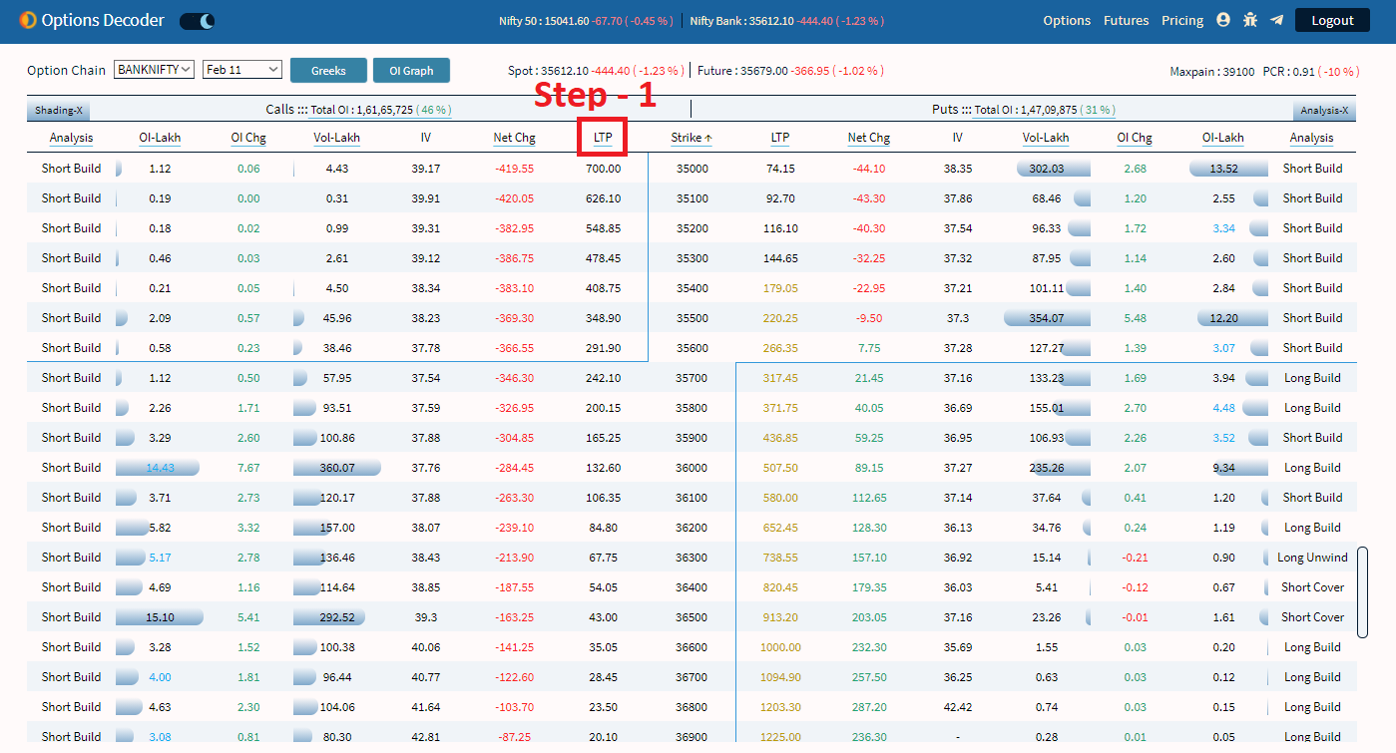Select strike 36500 cell

693,617
